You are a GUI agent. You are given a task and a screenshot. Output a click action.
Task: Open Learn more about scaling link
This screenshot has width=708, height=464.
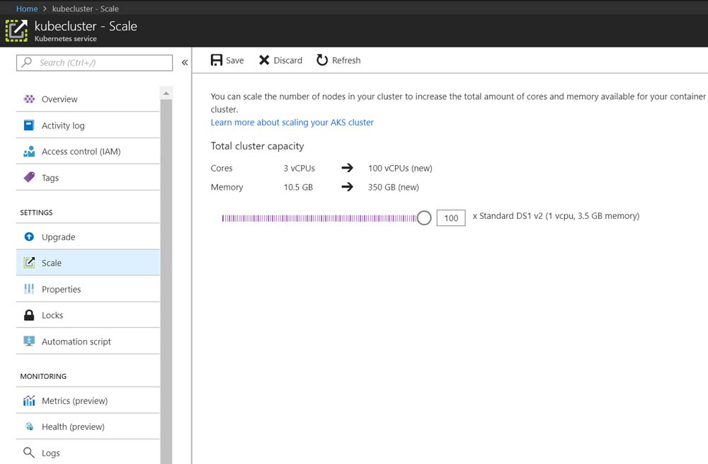click(292, 123)
